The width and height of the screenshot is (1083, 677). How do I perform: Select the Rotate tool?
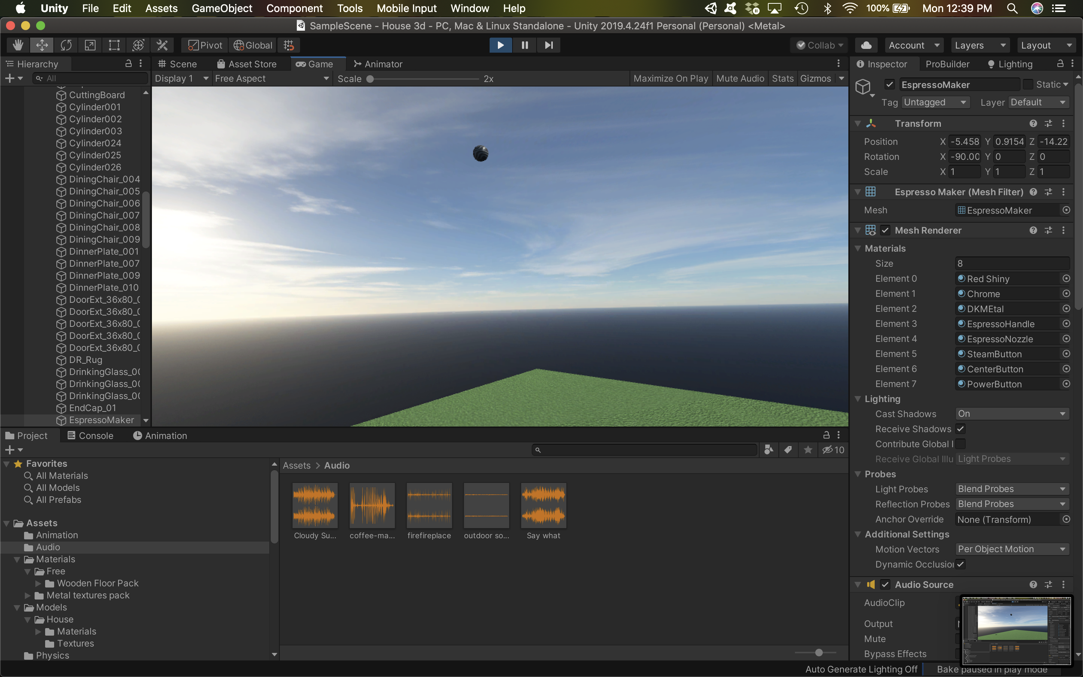(x=66, y=45)
